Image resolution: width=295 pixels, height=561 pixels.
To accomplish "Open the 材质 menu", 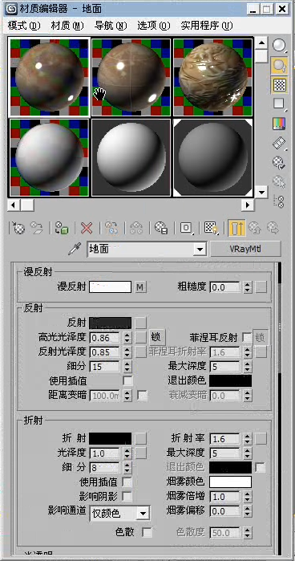I will [67, 26].
